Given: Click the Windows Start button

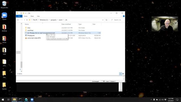Looking at the screenshot, I should tap(3, 99).
